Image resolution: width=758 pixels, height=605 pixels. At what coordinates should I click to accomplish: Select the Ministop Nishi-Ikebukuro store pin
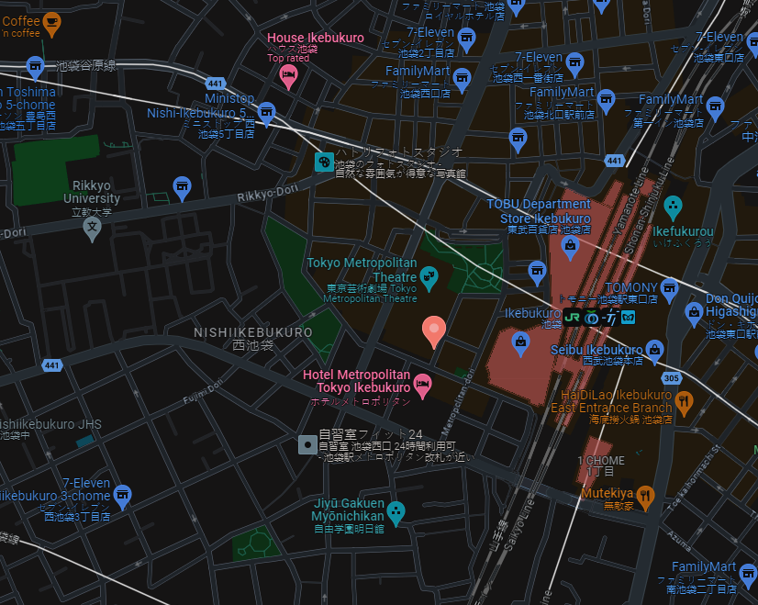[x=266, y=114]
